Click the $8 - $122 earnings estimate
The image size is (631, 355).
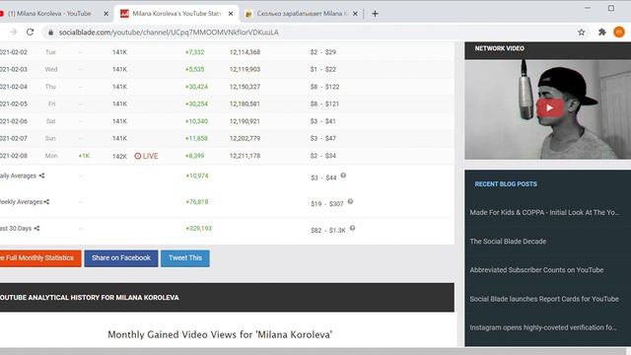tap(324, 87)
